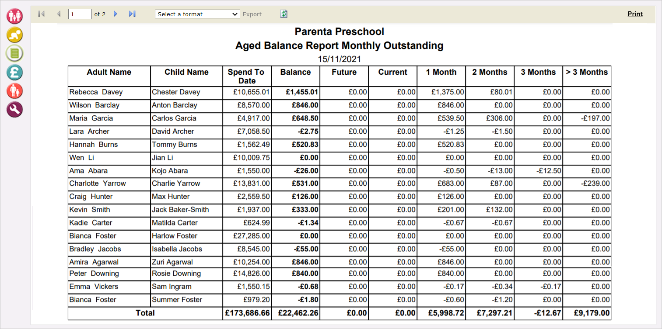Select child name Anton Barclay
This screenshot has height=329, width=662.
tap(174, 105)
